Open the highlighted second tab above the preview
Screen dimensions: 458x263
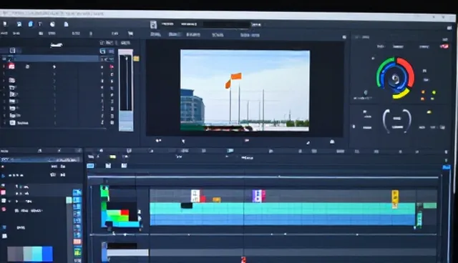[x=175, y=34]
